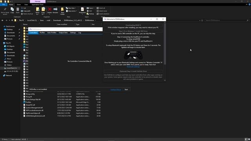The height and width of the screenshot is (141, 251).
Task: Open the File ribbon tab
Action: (4, 5)
